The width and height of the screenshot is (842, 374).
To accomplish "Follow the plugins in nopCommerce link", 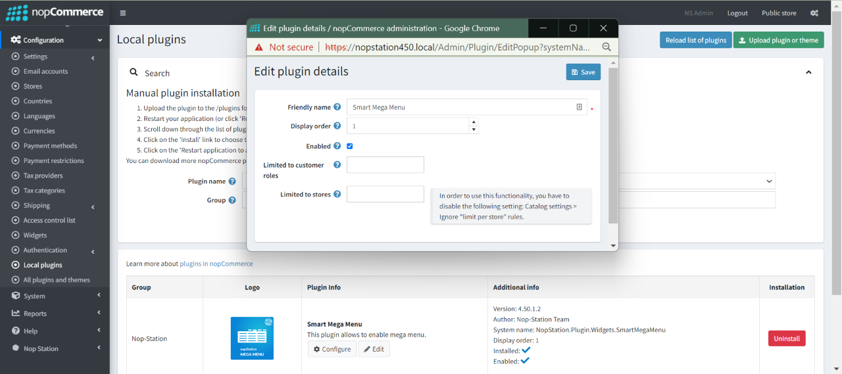I will [x=216, y=264].
